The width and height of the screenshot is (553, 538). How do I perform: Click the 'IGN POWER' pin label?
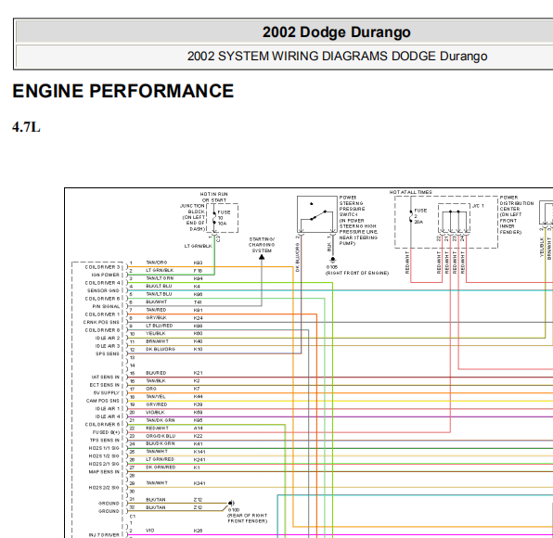click(106, 275)
